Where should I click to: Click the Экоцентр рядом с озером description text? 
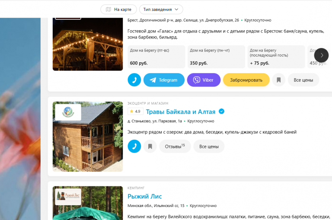coord(212,132)
